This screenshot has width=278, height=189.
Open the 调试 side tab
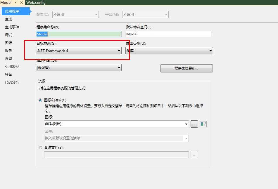point(8,35)
